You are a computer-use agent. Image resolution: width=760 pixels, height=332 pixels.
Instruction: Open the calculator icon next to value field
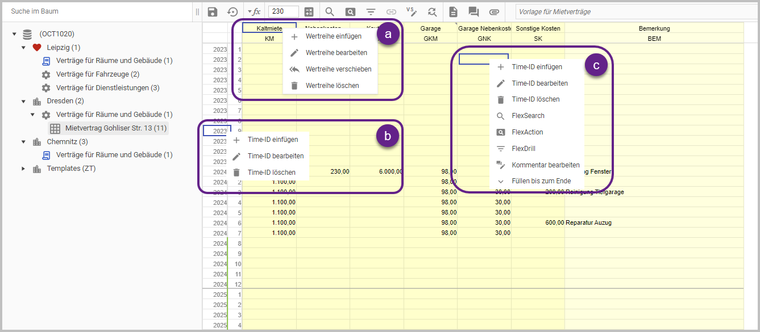[x=309, y=11]
